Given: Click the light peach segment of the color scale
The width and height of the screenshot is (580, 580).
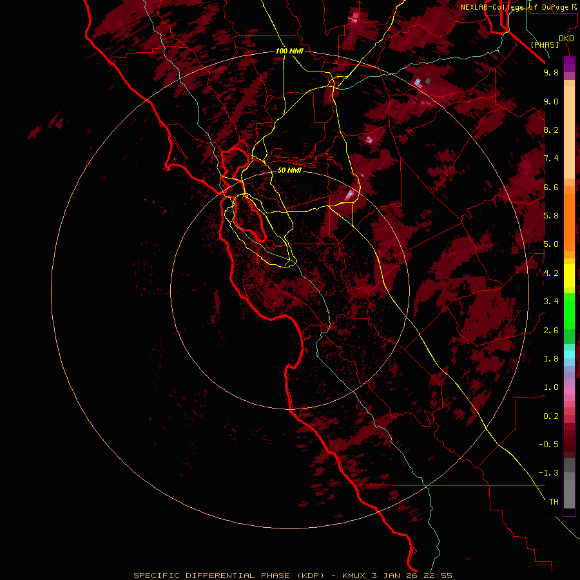Looking at the screenshot, I should (x=569, y=132).
